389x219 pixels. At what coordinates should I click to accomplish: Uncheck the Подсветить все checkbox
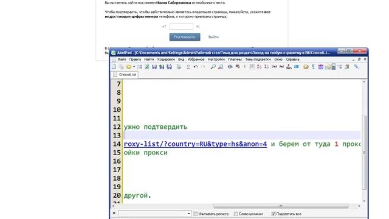(274, 214)
